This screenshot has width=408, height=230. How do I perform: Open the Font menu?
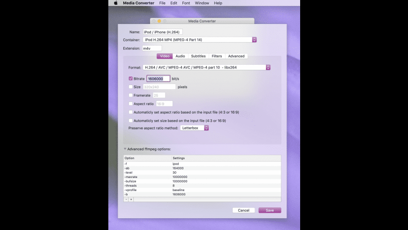[x=186, y=3]
